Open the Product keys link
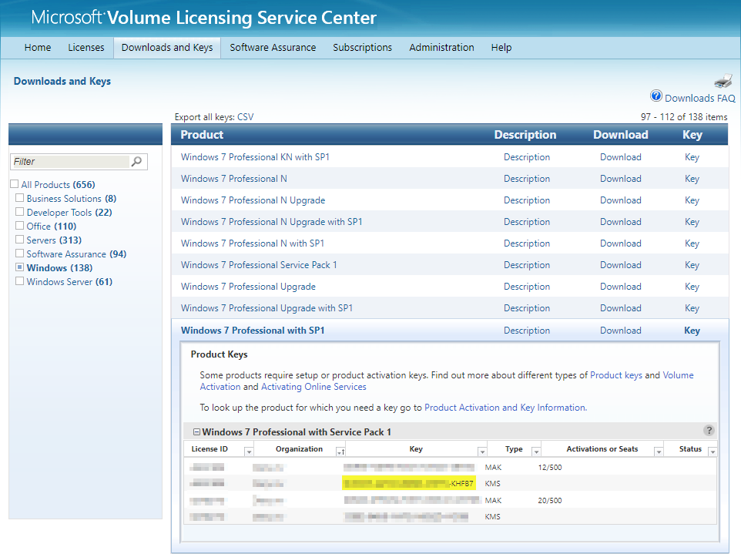The height and width of the screenshot is (554, 741). [x=615, y=374]
